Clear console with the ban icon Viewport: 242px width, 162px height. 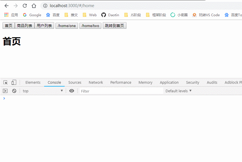click(x=14, y=91)
